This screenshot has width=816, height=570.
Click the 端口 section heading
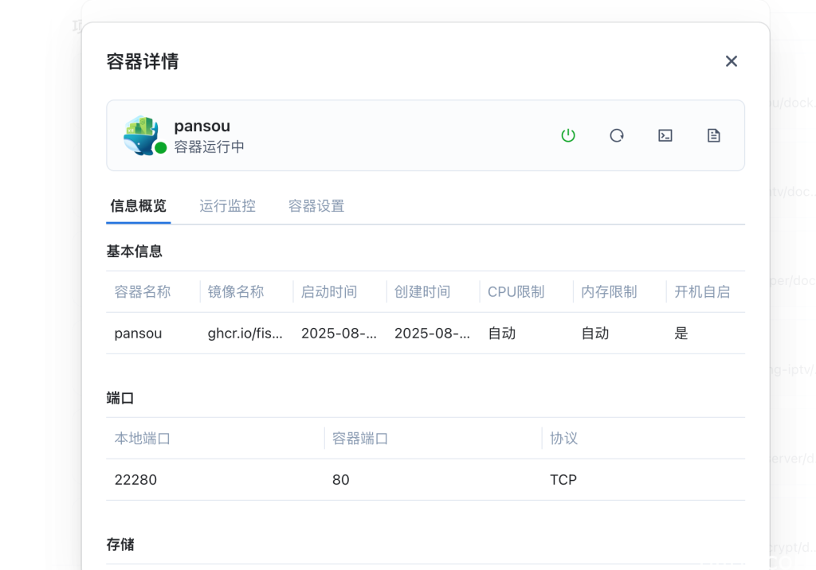[120, 398]
